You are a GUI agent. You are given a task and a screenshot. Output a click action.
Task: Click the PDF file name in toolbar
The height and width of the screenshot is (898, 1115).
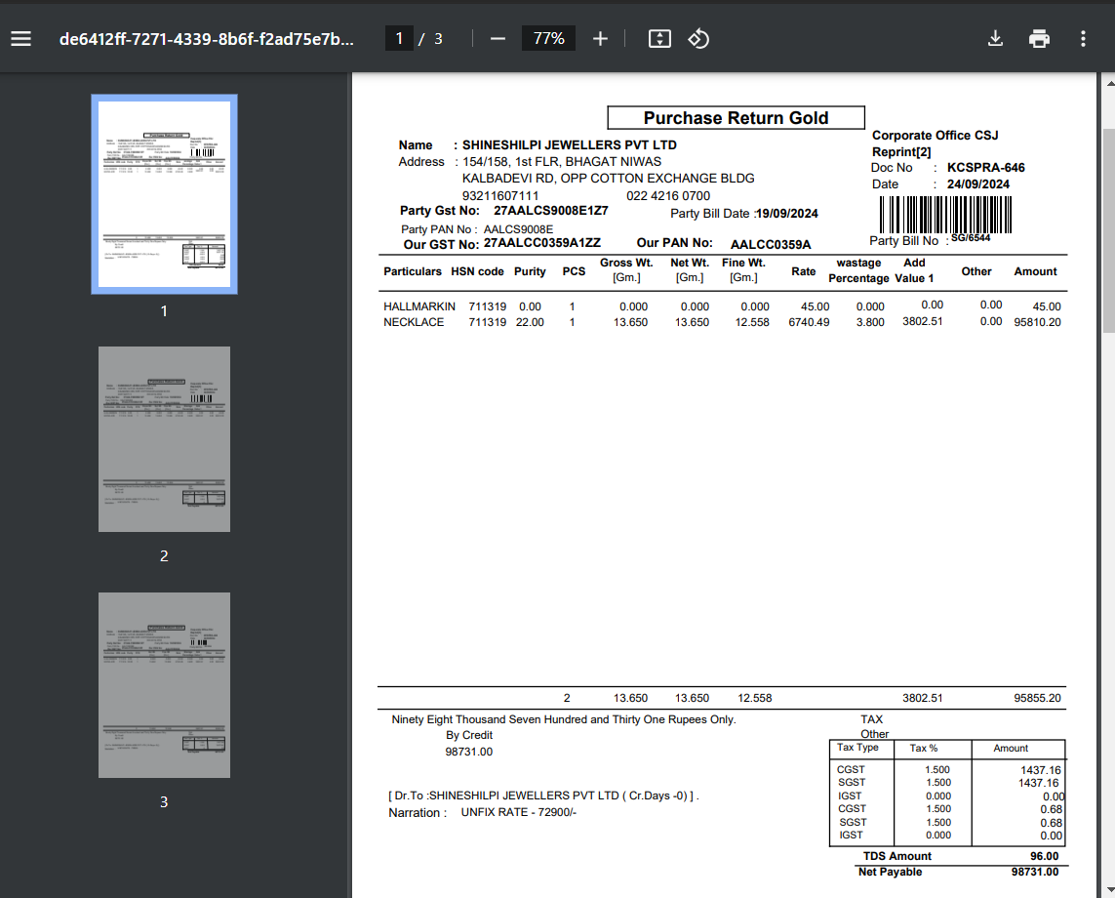206,39
